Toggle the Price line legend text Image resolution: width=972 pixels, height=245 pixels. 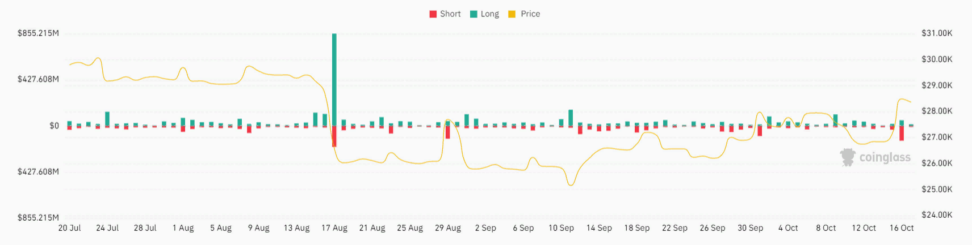[x=530, y=14]
